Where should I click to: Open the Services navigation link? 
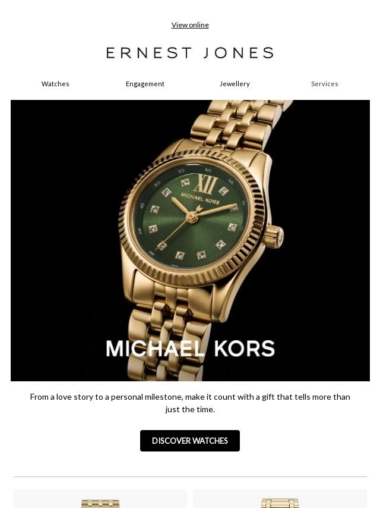pos(324,84)
